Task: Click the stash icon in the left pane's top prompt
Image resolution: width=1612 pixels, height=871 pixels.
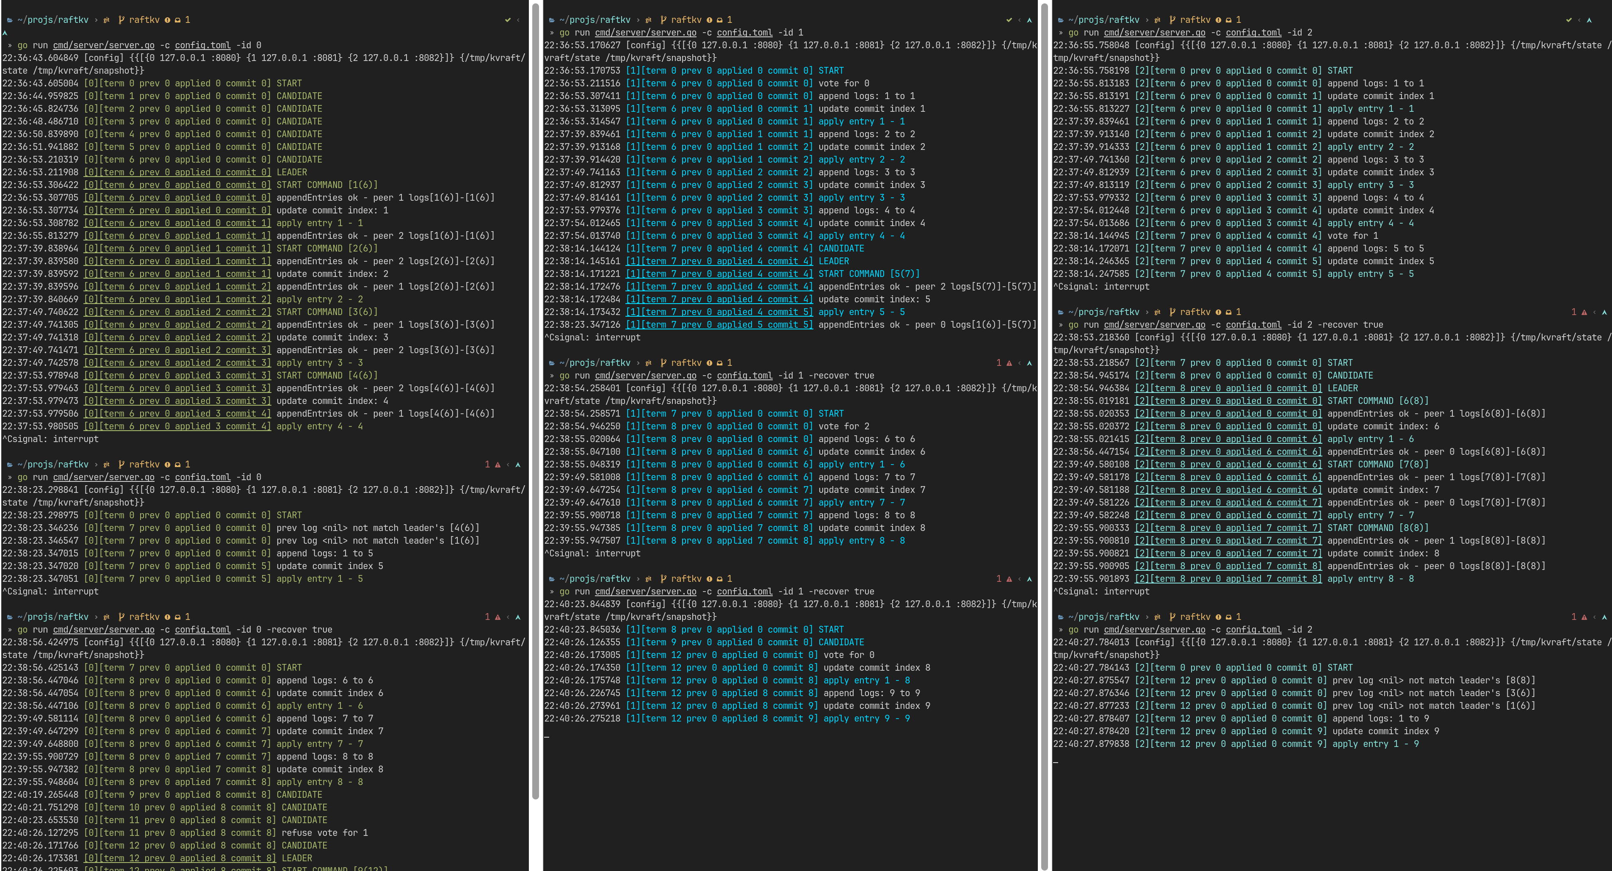Action: [178, 20]
